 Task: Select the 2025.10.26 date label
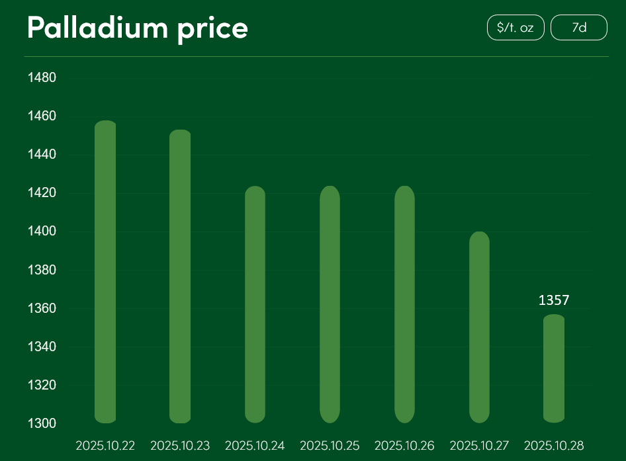(404, 446)
